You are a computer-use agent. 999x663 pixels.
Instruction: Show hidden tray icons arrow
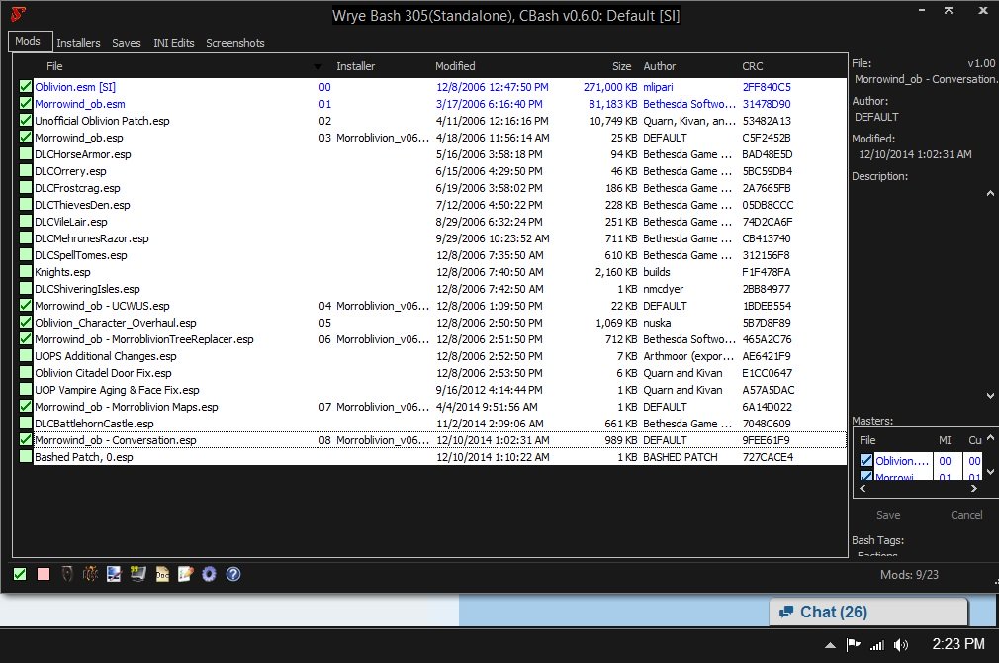click(830, 646)
